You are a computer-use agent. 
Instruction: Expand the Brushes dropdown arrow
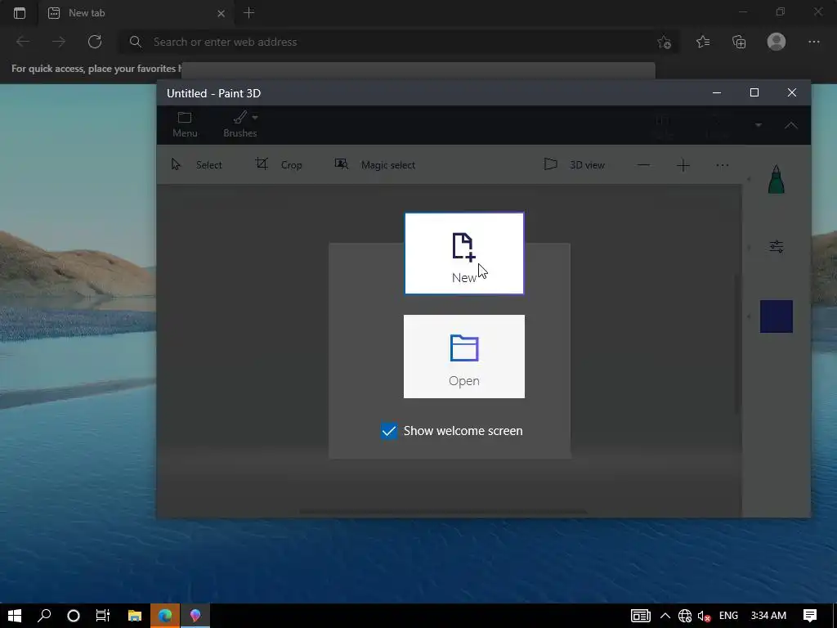point(255,117)
